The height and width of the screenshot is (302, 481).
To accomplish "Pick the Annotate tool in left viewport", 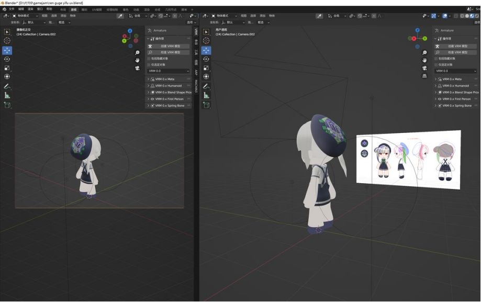I will 7,86.
